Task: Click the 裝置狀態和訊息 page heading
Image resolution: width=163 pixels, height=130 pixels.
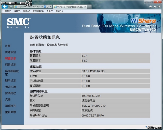Action: pos(45,37)
